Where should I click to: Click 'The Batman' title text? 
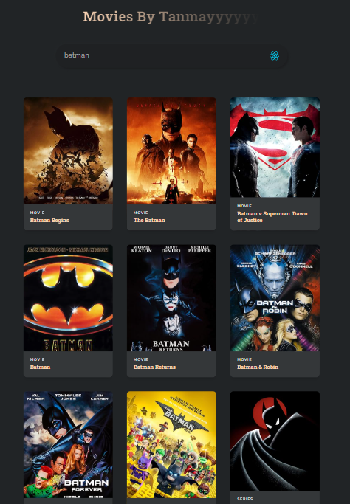[x=149, y=220]
